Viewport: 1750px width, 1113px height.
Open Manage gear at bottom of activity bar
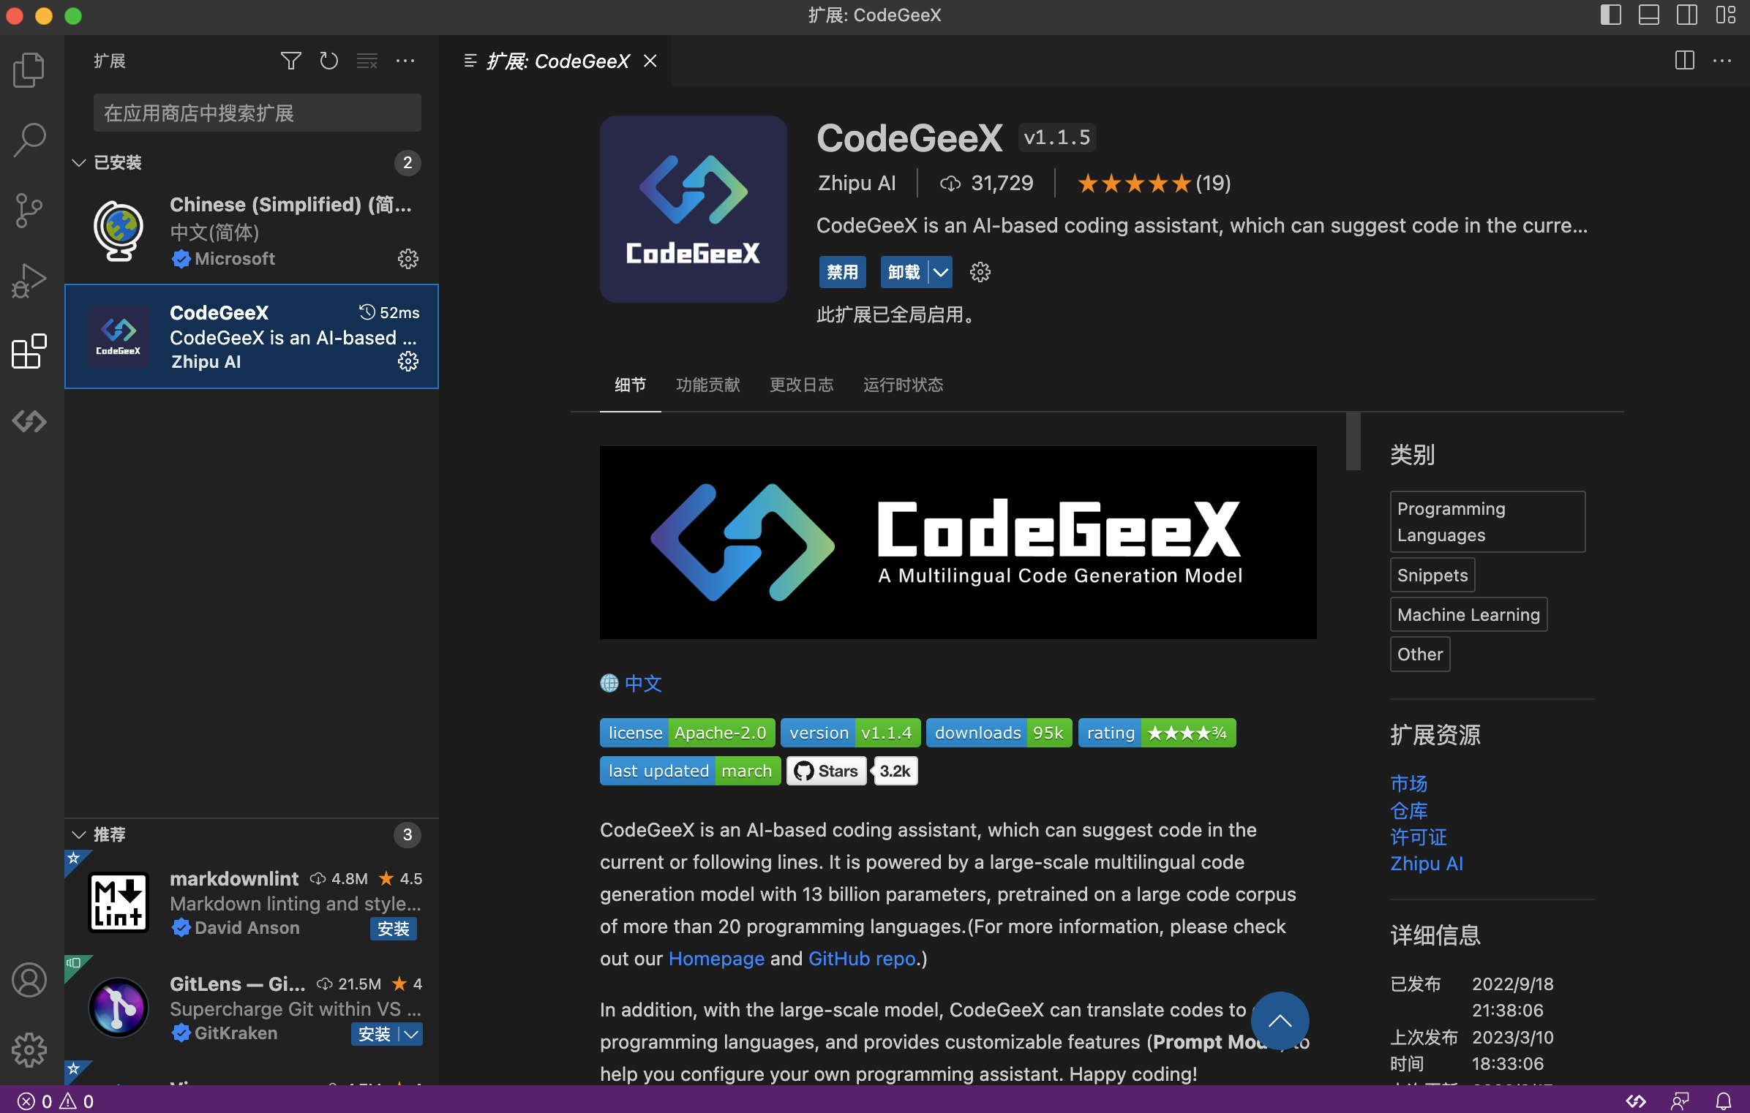(x=29, y=1050)
